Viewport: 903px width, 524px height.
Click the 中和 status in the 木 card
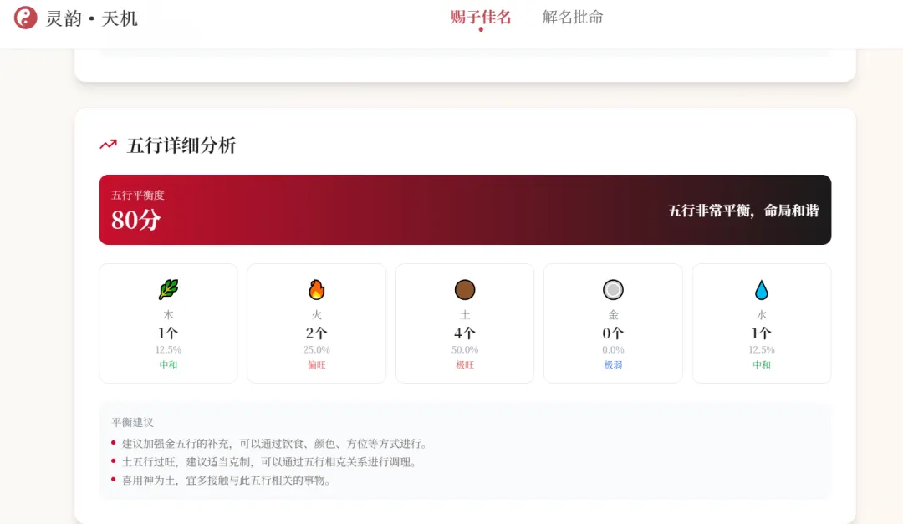coord(168,365)
